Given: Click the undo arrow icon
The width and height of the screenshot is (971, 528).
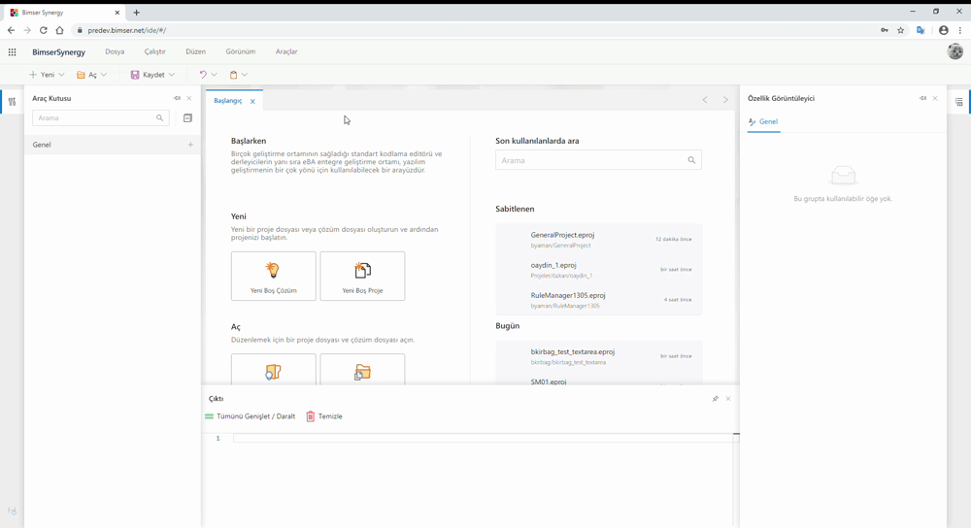Looking at the screenshot, I should click(203, 75).
